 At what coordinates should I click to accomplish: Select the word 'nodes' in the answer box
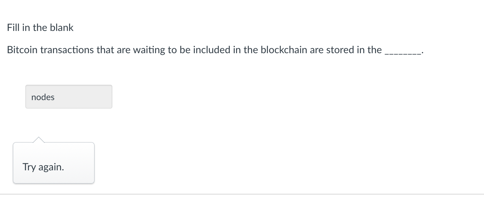click(x=43, y=97)
